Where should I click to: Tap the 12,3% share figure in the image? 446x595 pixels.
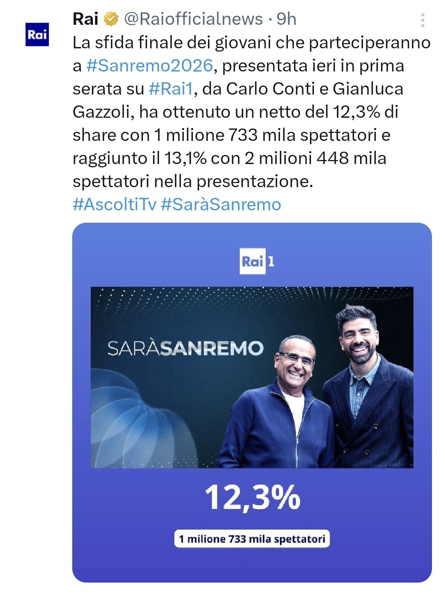252,497
